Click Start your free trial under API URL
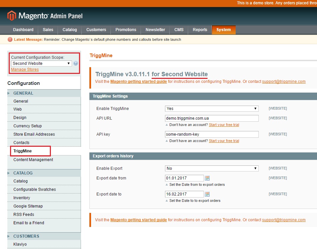The height and width of the screenshot is (249, 317). tap(224, 125)
